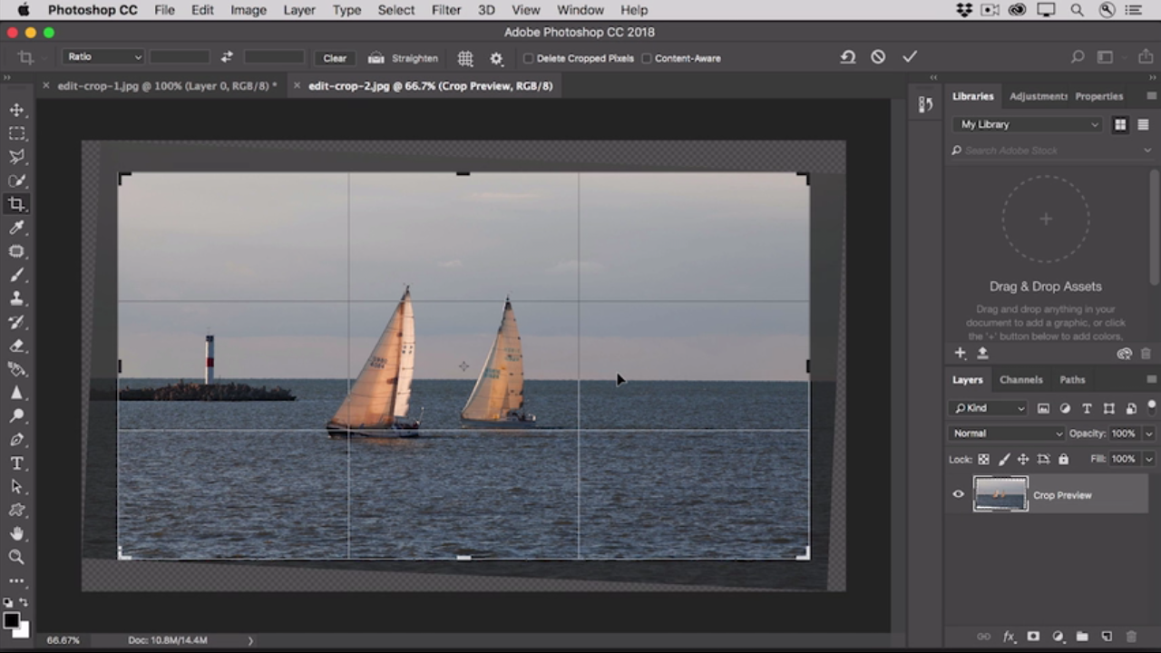
Task: Click the Straighten tool icon
Action: click(x=376, y=58)
